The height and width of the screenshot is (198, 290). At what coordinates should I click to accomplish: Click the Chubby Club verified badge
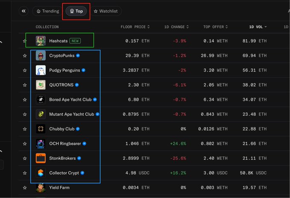point(78,129)
